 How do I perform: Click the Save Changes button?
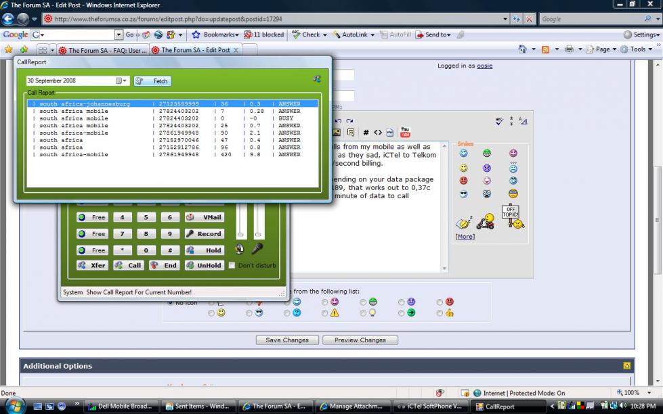287,340
